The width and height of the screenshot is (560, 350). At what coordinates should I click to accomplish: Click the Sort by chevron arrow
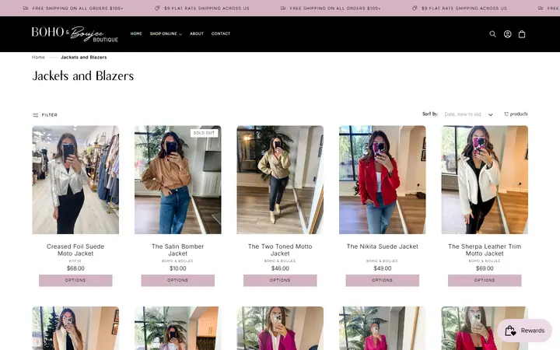coord(490,114)
